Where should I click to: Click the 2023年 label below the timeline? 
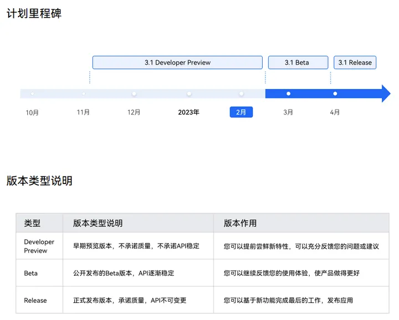coord(188,112)
